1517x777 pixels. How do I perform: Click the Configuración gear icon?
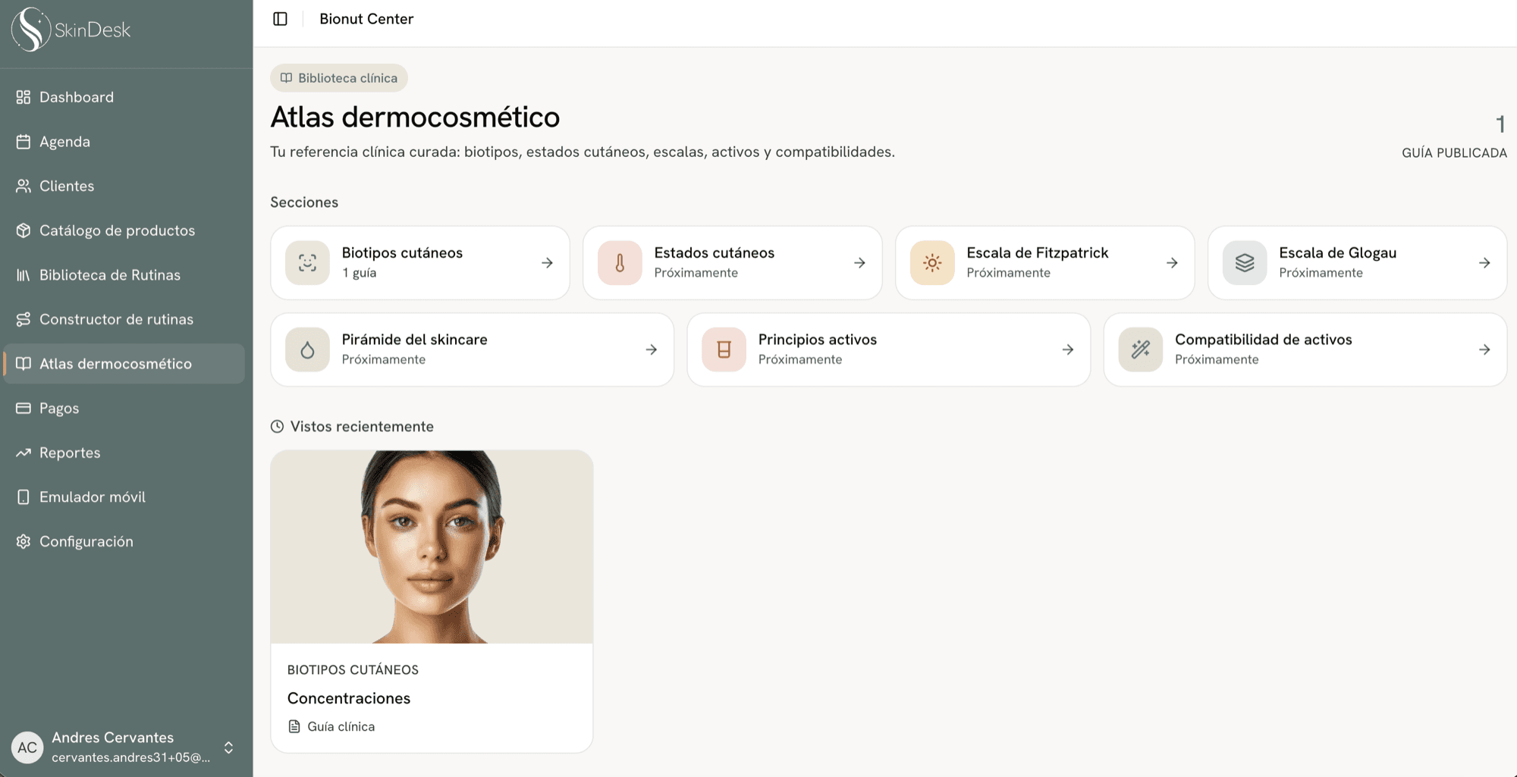point(24,542)
